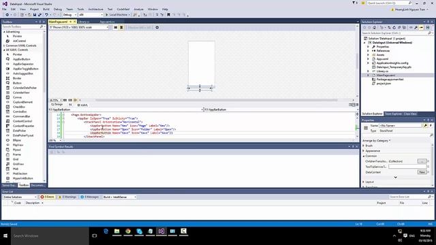
Task: Click Windows Start button
Action: click(5, 236)
